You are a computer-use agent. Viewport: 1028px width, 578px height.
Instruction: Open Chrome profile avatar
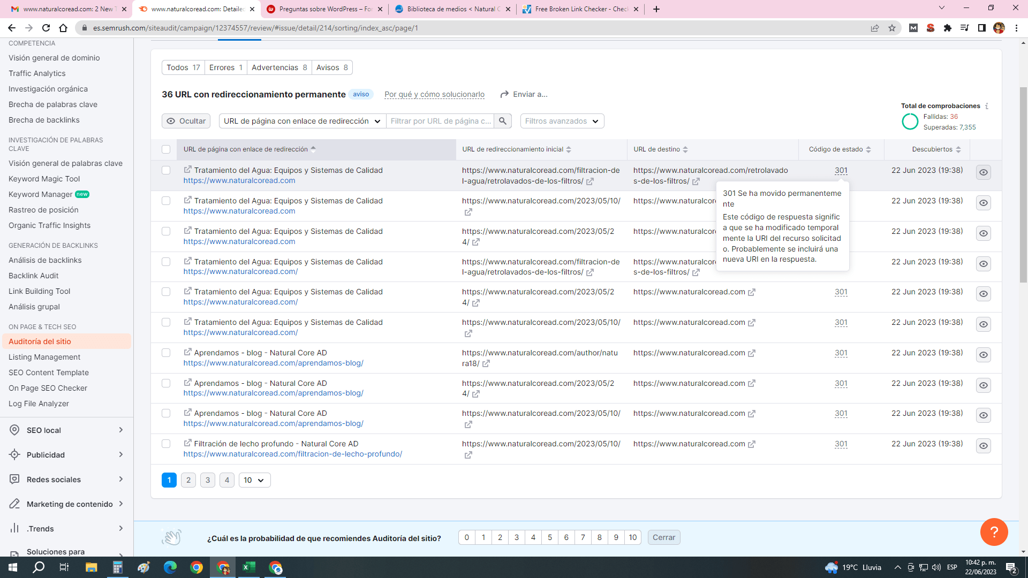coord(999,28)
